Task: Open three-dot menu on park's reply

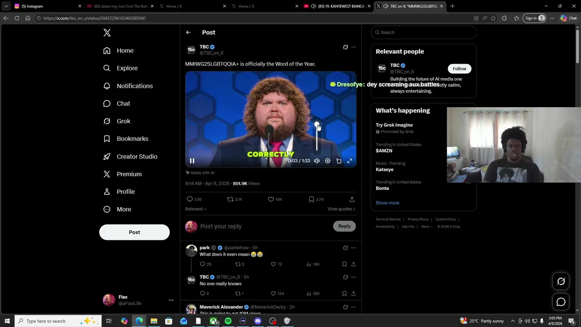Action: point(354,248)
